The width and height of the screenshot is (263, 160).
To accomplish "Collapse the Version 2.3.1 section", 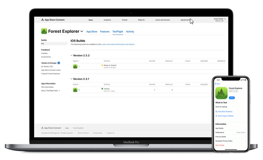I will tap(71, 79).
